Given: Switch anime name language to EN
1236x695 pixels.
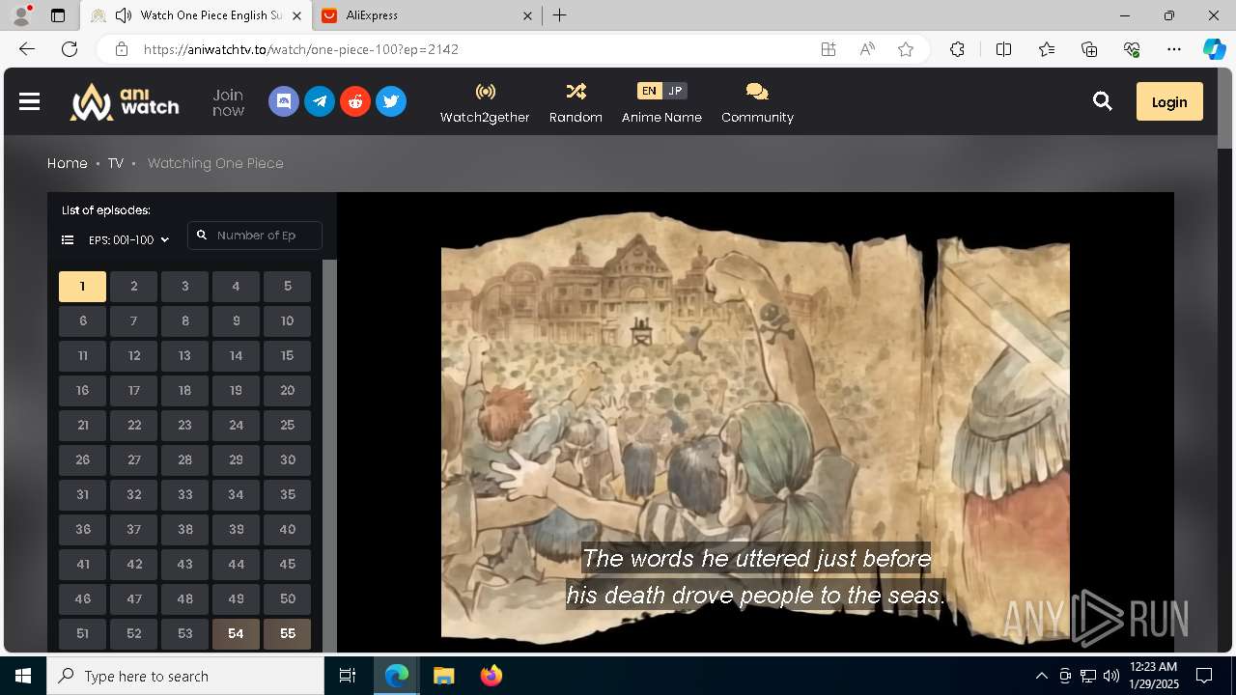Looking at the screenshot, I should [x=650, y=91].
